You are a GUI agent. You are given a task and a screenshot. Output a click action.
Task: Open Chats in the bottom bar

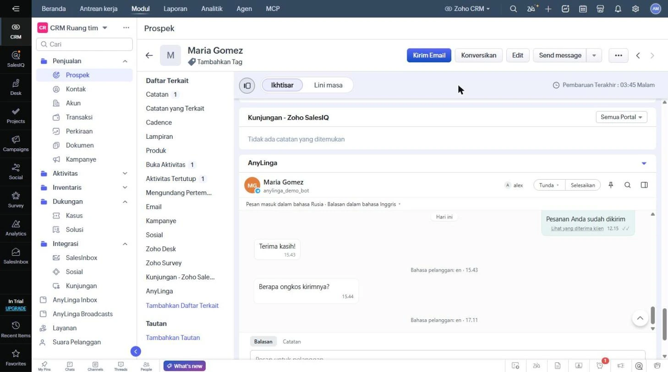coord(70,366)
